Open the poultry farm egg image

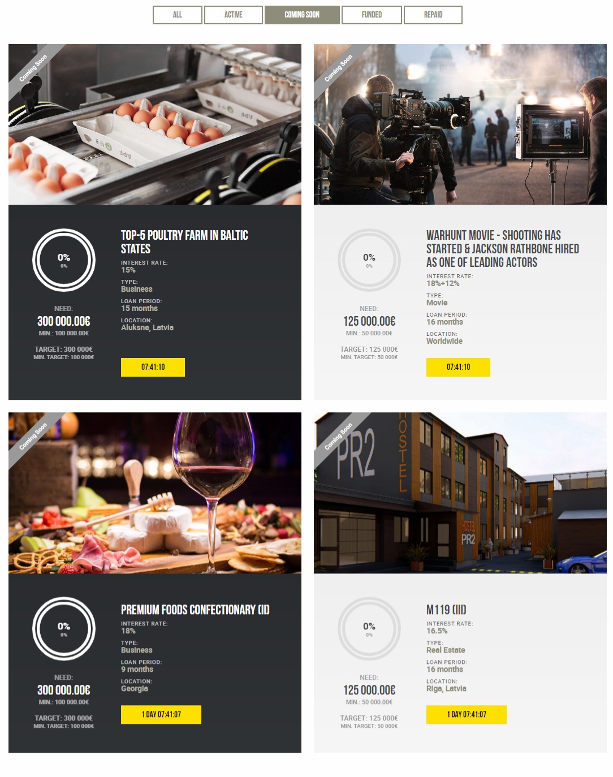click(x=155, y=124)
